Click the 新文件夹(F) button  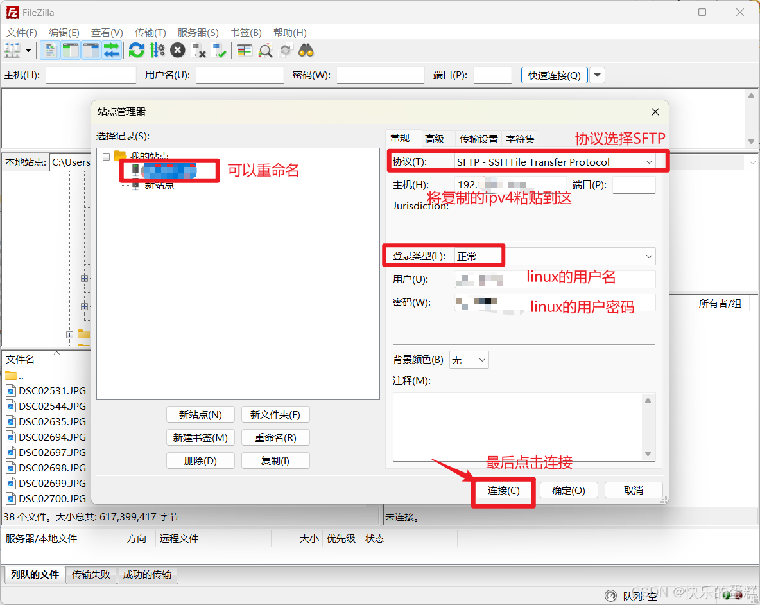(x=275, y=415)
